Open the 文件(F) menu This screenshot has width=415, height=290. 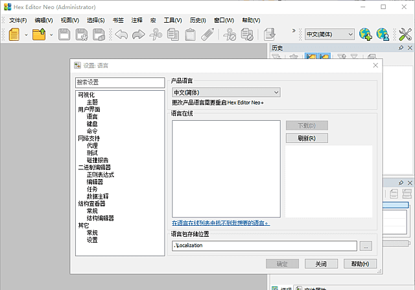point(18,20)
